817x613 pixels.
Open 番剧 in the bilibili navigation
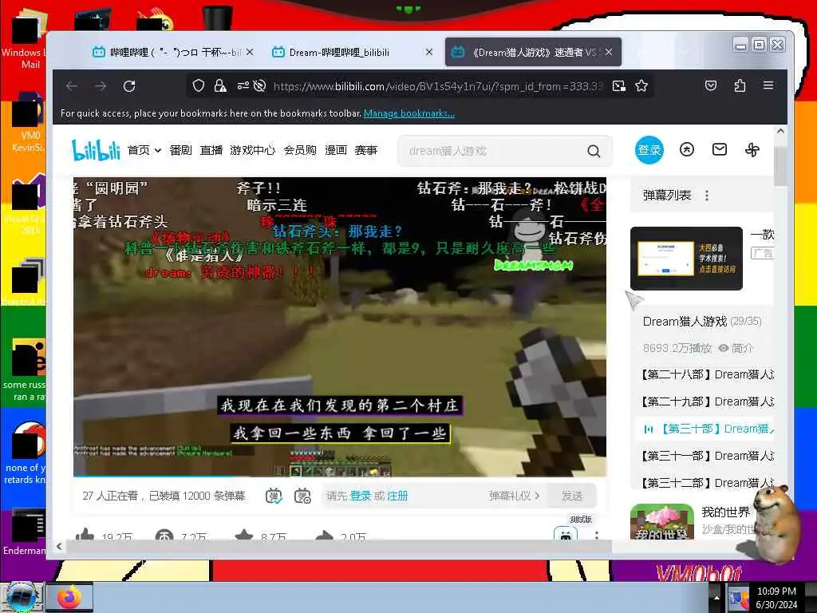coord(180,150)
